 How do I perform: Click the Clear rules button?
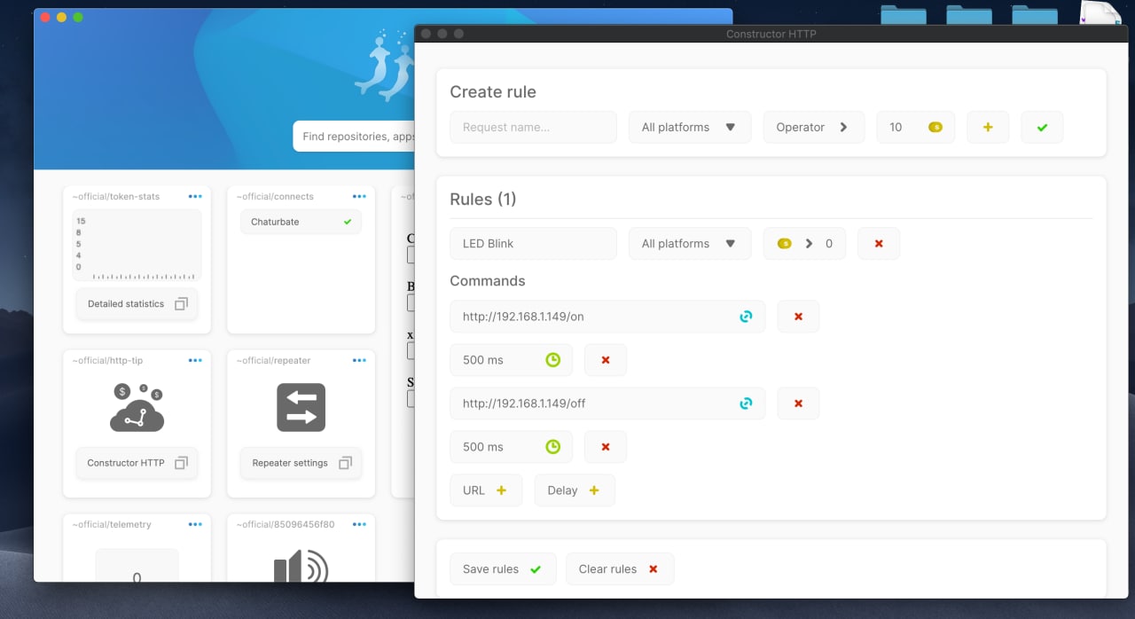pos(619,568)
